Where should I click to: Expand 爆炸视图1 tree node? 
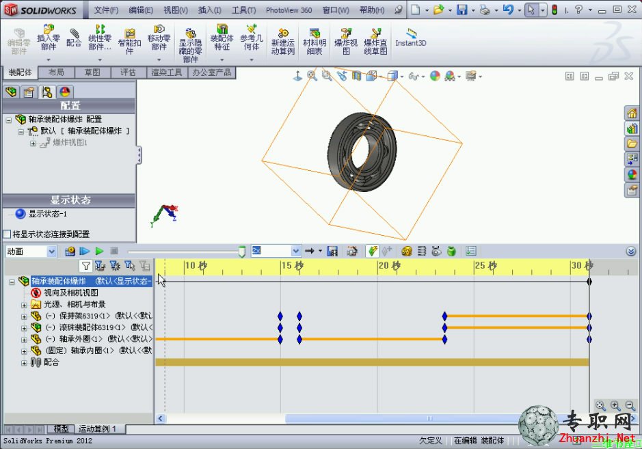click(x=34, y=144)
